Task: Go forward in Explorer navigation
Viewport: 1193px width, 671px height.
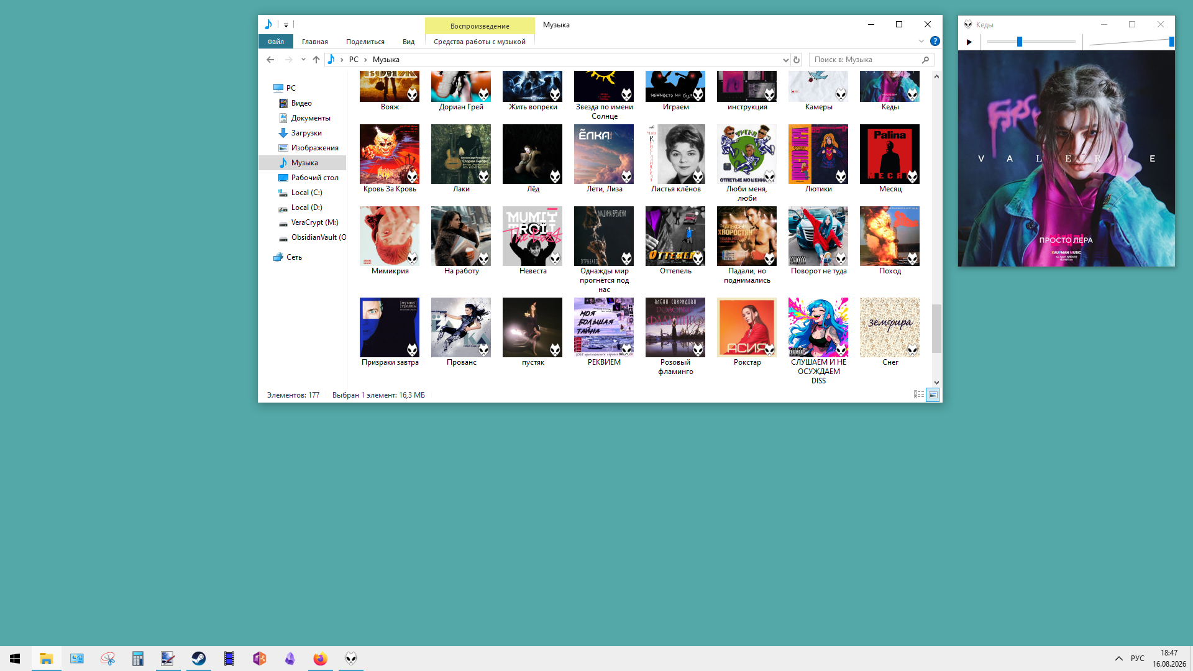Action: coord(288,60)
